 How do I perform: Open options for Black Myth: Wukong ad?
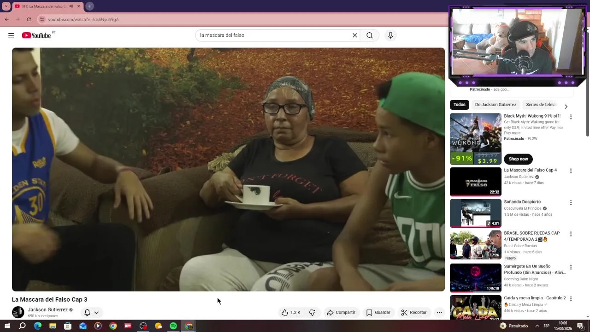(x=571, y=117)
